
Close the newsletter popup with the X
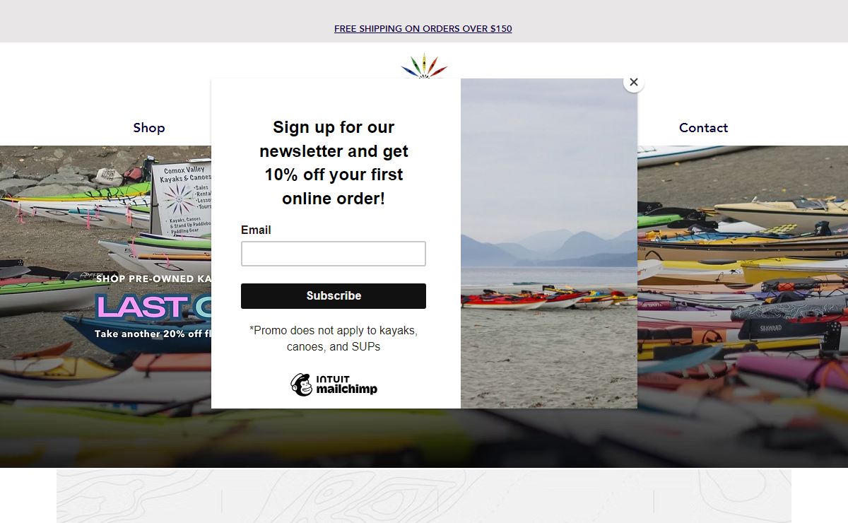tap(634, 82)
